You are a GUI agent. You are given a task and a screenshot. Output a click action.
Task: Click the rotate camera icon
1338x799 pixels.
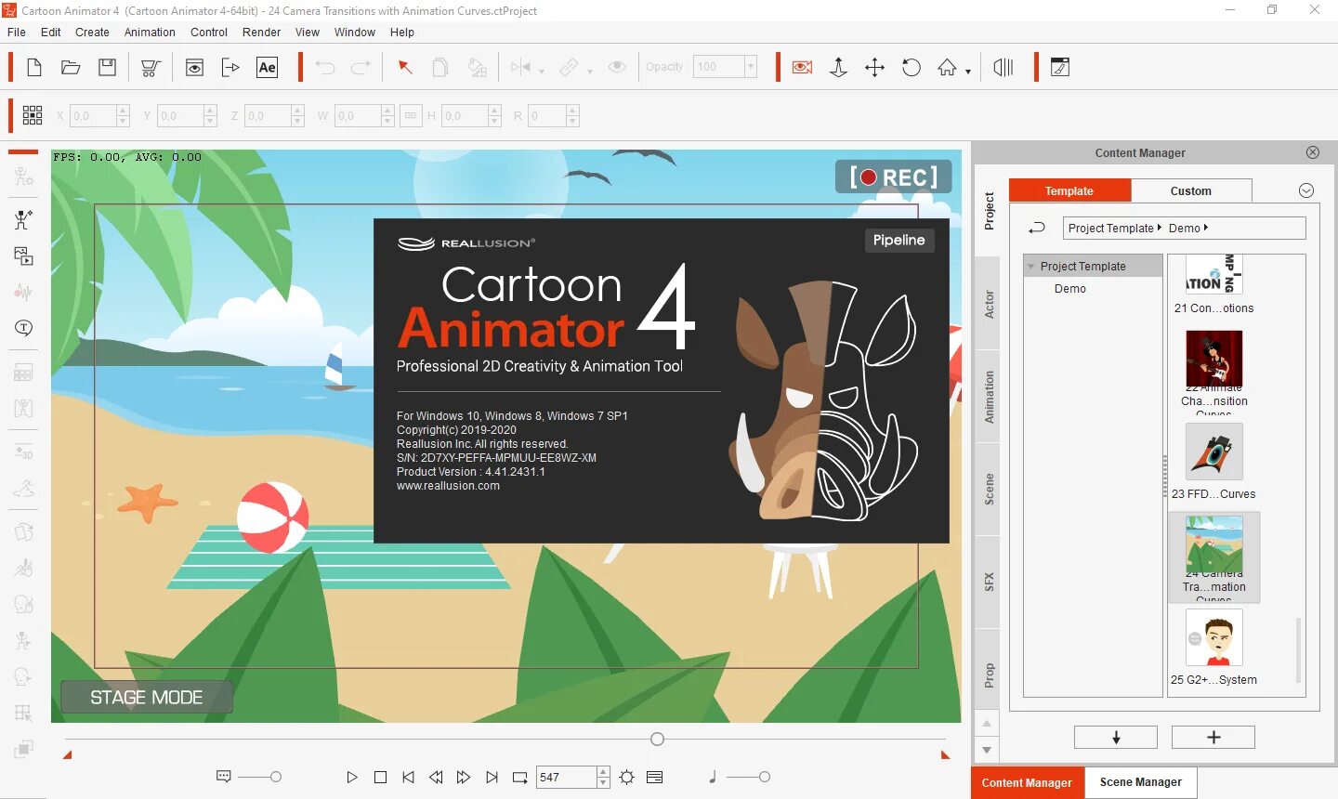click(x=912, y=67)
